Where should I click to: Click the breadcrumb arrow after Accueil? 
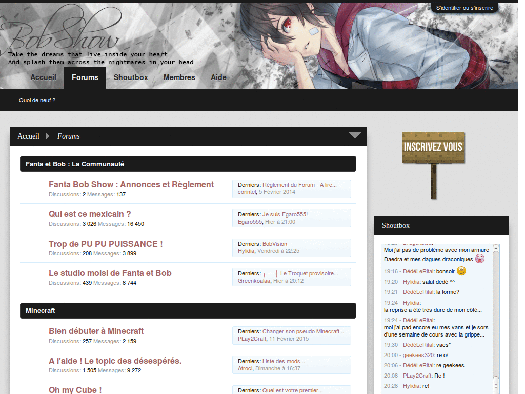(x=47, y=136)
